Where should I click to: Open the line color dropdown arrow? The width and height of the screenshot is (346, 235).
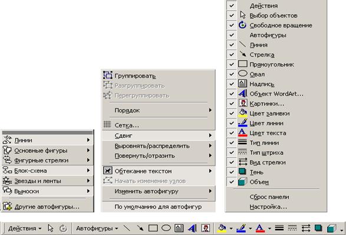pos(251,229)
